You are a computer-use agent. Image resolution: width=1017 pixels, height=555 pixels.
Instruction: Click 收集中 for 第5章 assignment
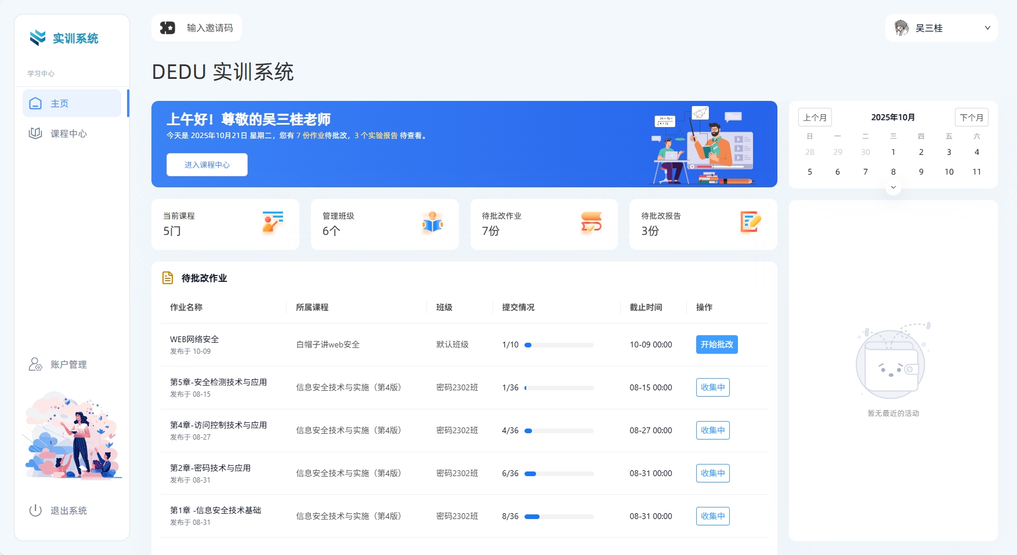click(x=712, y=387)
